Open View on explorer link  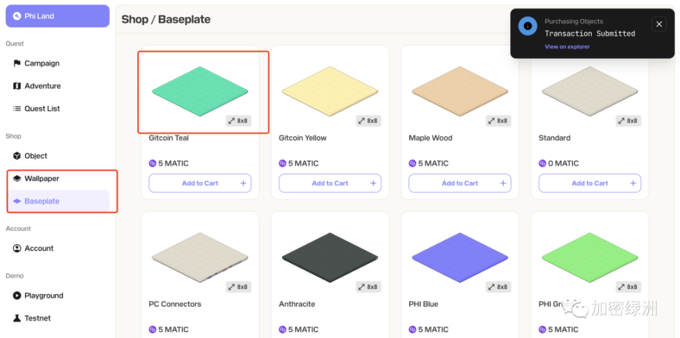tap(567, 46)
